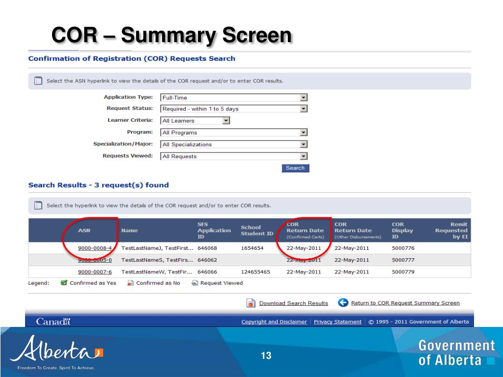Click the Confirmed as No legend icon
This screenshot has height=377, width=503.
[130, 283]
